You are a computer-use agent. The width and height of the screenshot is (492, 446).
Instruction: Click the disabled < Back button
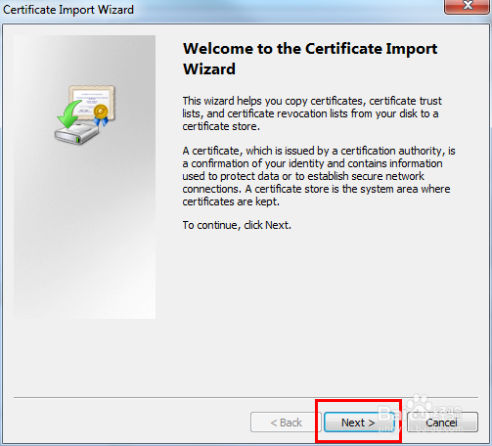pos(286,423)
